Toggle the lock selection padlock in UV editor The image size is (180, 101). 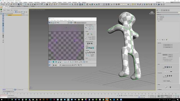click(x=54, y=65)
